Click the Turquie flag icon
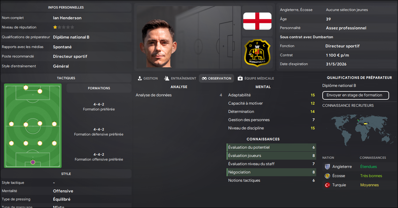 (x=327, y=185)
